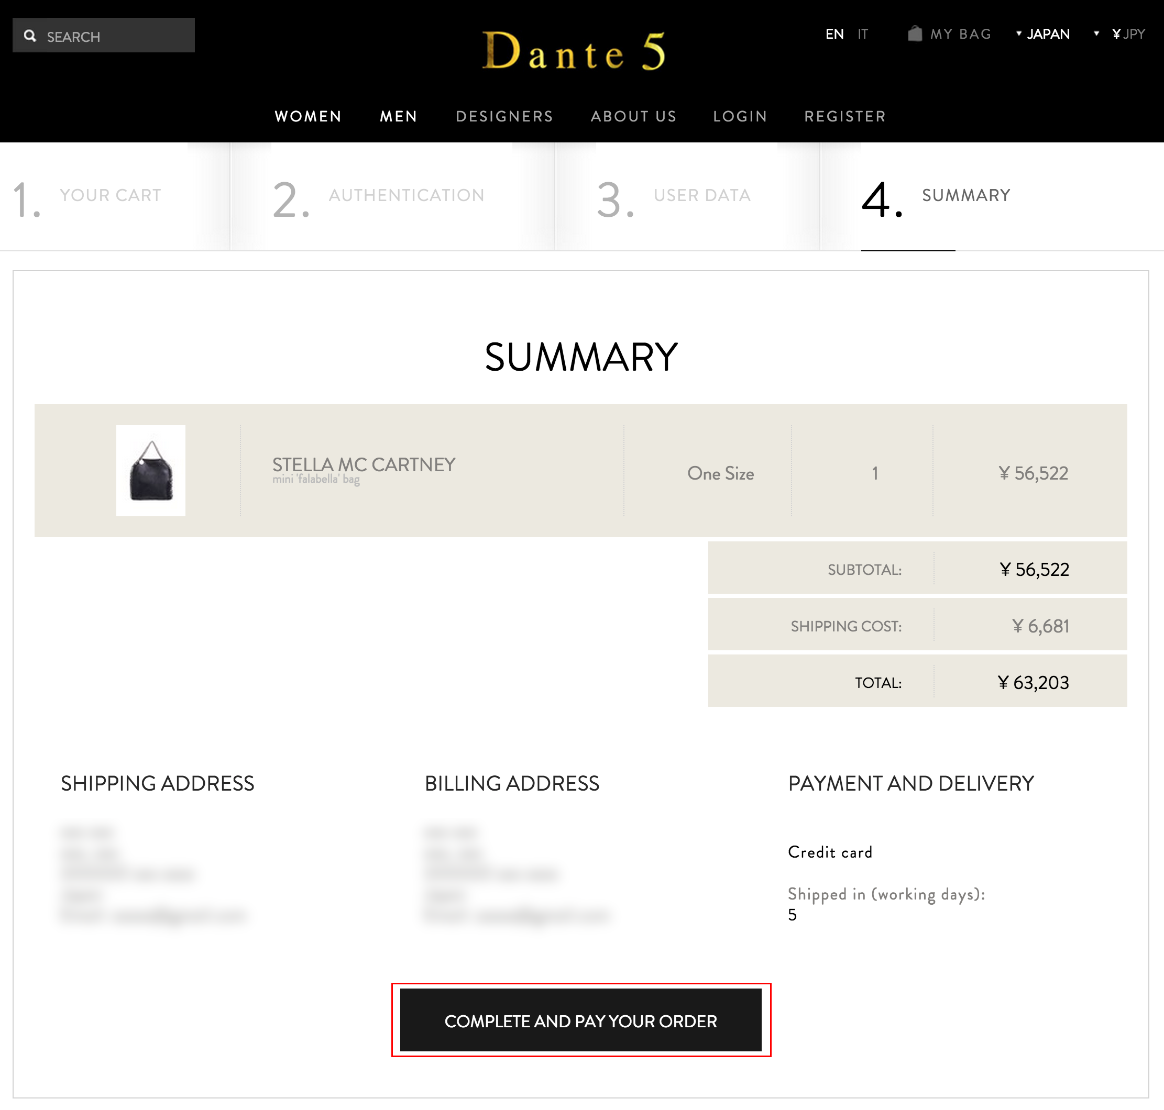Open ABOUT US page
This screenshot has width=1164, height=1110.
coord(633,117)
